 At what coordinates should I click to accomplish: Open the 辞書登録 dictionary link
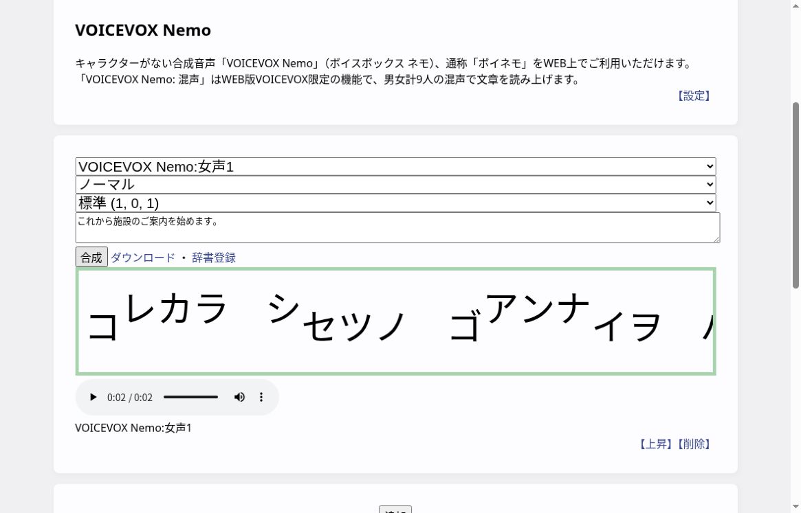tap(214, 258)
